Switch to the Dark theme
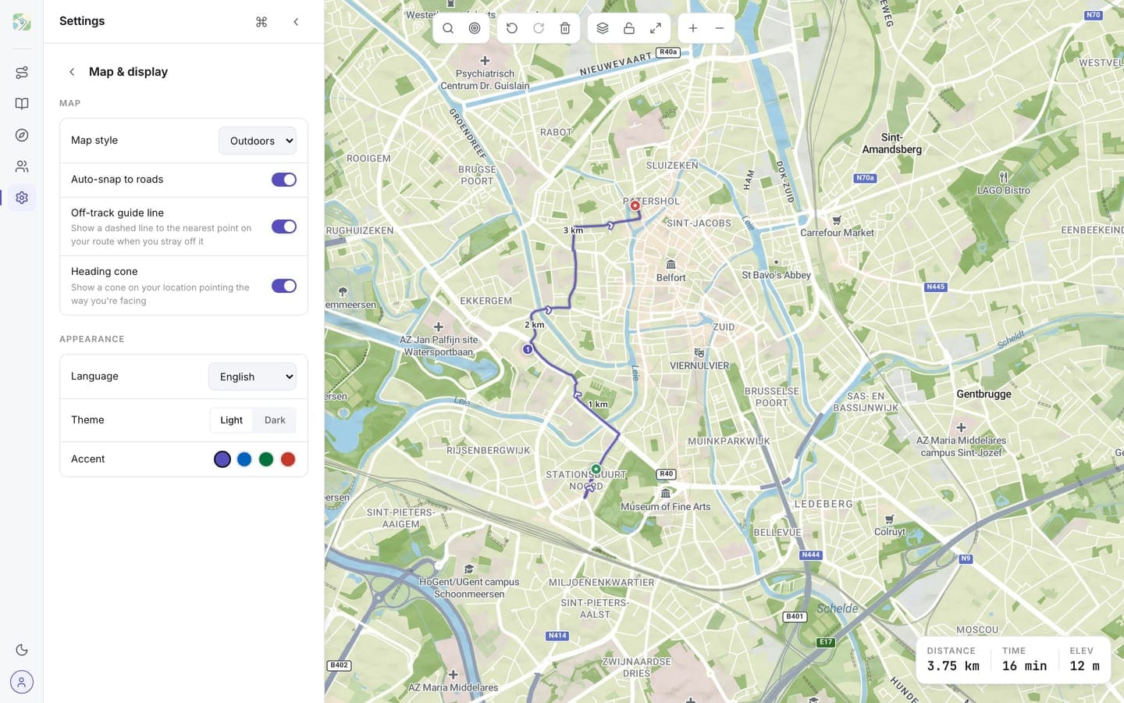The width and height of the screenshot is (1124, 703). coord(275,420)
